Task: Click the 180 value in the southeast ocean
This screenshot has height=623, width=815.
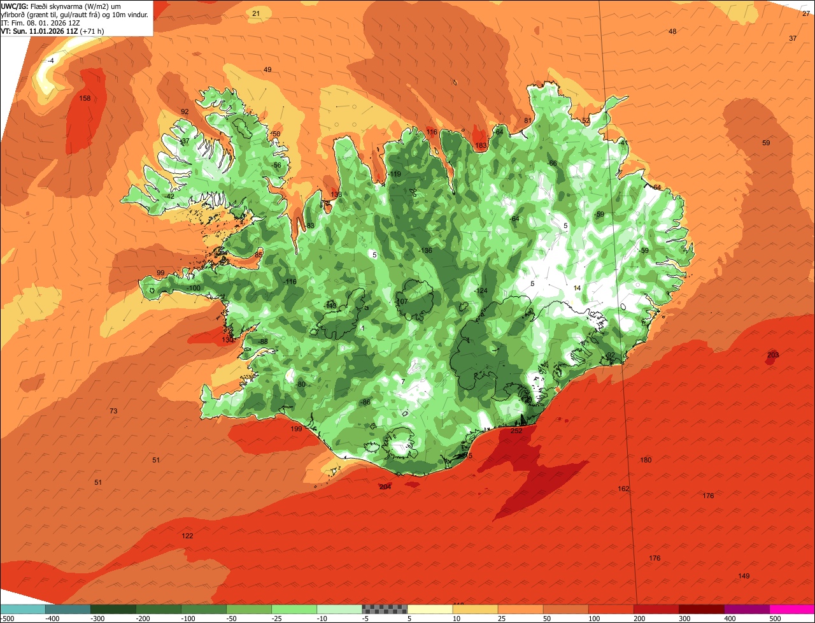Action: [646, 461]
